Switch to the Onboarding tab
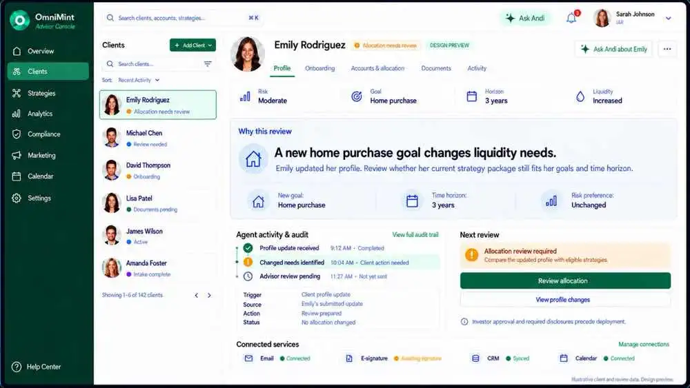690x388 pixels. click(320, 68)
